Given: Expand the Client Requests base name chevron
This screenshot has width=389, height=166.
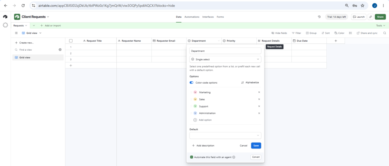Looking at the screenshot, I should [x=48, y=17].
